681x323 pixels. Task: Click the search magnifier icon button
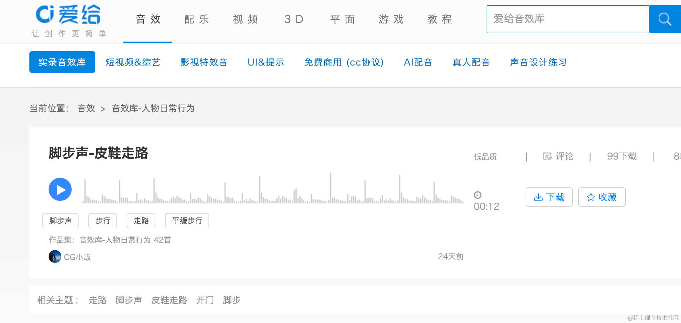click(x=665, y=19)
